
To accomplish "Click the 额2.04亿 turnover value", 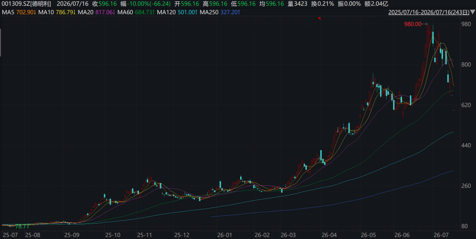I will point(376,4).
